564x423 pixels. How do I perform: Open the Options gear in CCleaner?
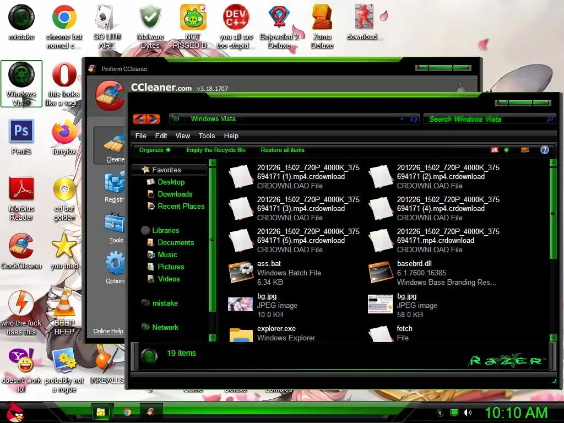(115, 268)
